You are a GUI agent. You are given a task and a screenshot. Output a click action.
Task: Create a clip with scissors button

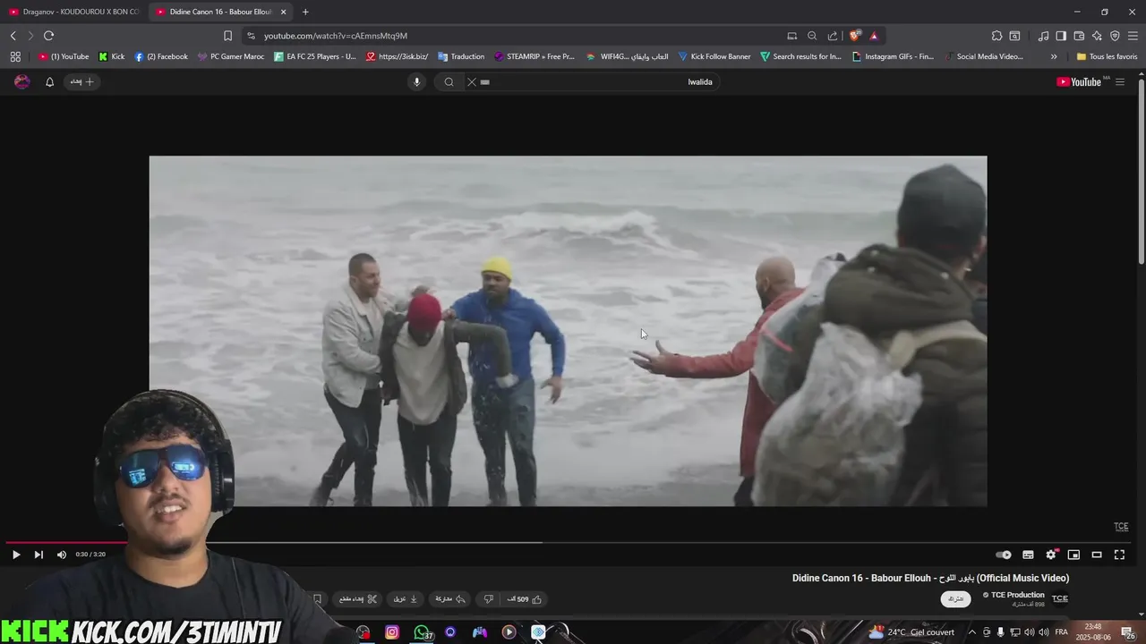tap(358, 599)
